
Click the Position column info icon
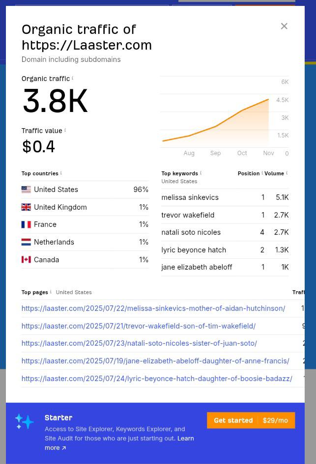click(262, 173)
